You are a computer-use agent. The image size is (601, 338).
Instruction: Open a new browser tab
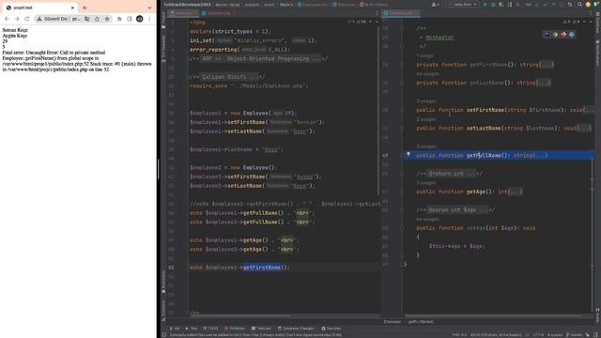pyautogui.click(x=85, y=8)
